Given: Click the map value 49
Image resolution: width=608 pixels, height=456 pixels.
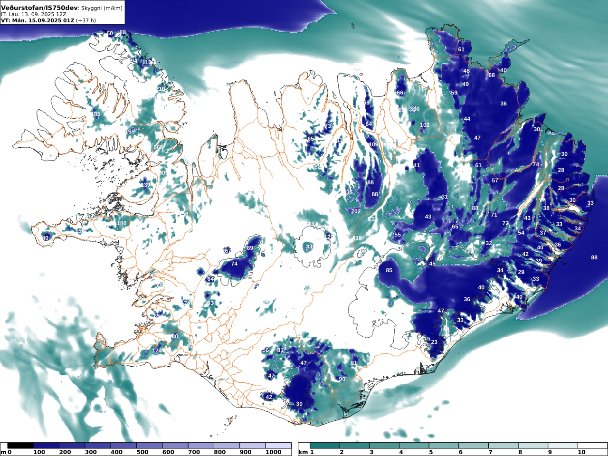Looking at the screenshot, I should (x=465, y=84).
